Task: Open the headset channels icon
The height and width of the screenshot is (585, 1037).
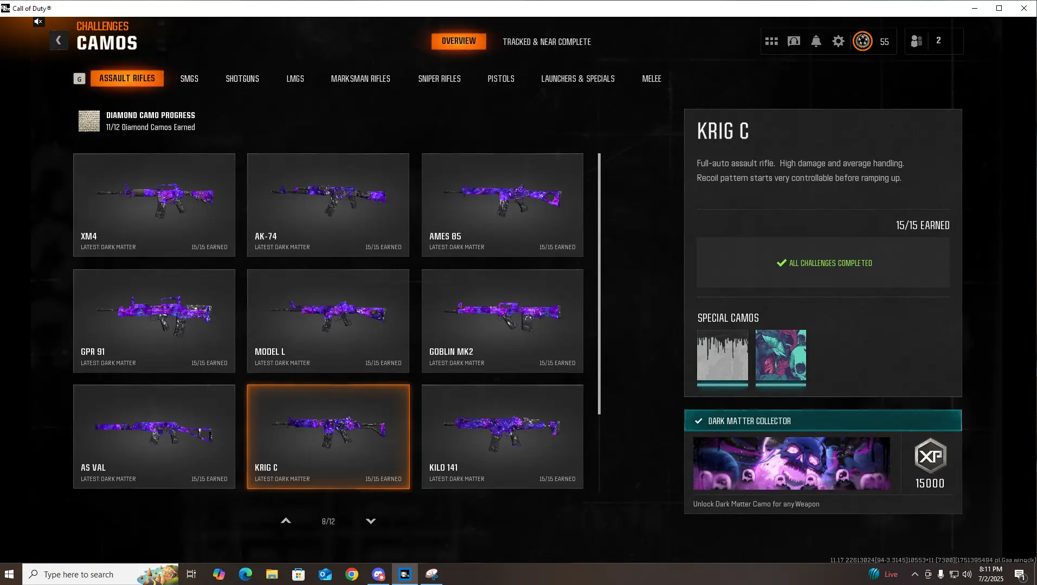Action: tap(794, 41)
